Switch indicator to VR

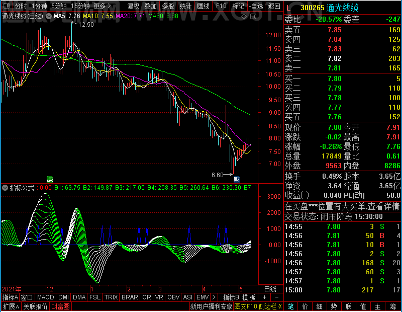(159, 297)
